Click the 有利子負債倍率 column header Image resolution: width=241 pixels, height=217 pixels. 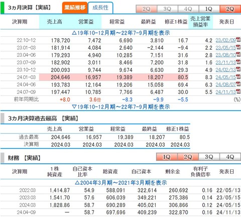[x=200, y=172]
